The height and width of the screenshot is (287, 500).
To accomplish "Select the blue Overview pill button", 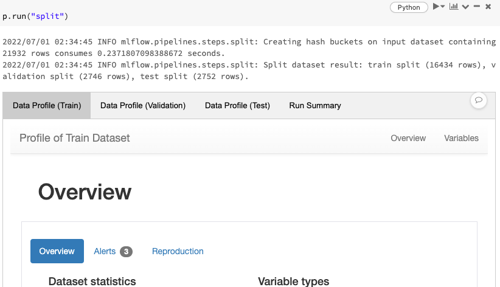I will [57, 251].
